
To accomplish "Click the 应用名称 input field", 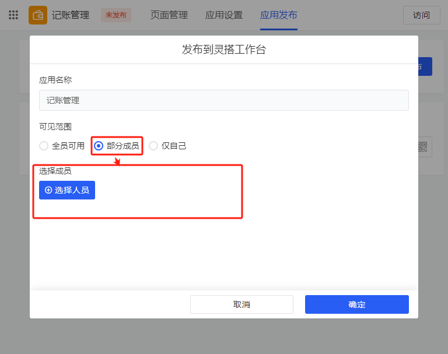I will pos(224,100).
